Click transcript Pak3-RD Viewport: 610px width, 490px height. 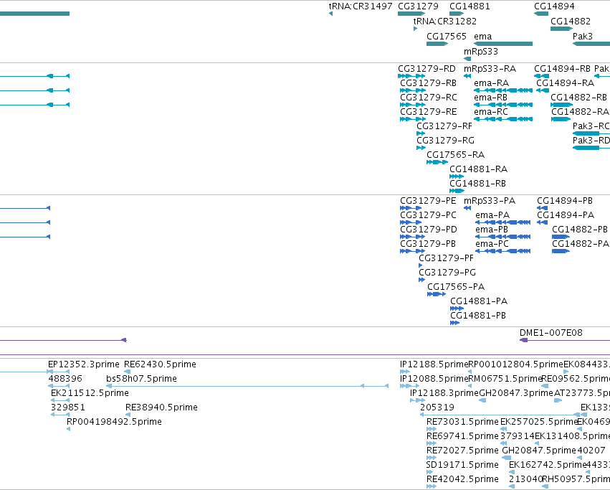(591, 141)
